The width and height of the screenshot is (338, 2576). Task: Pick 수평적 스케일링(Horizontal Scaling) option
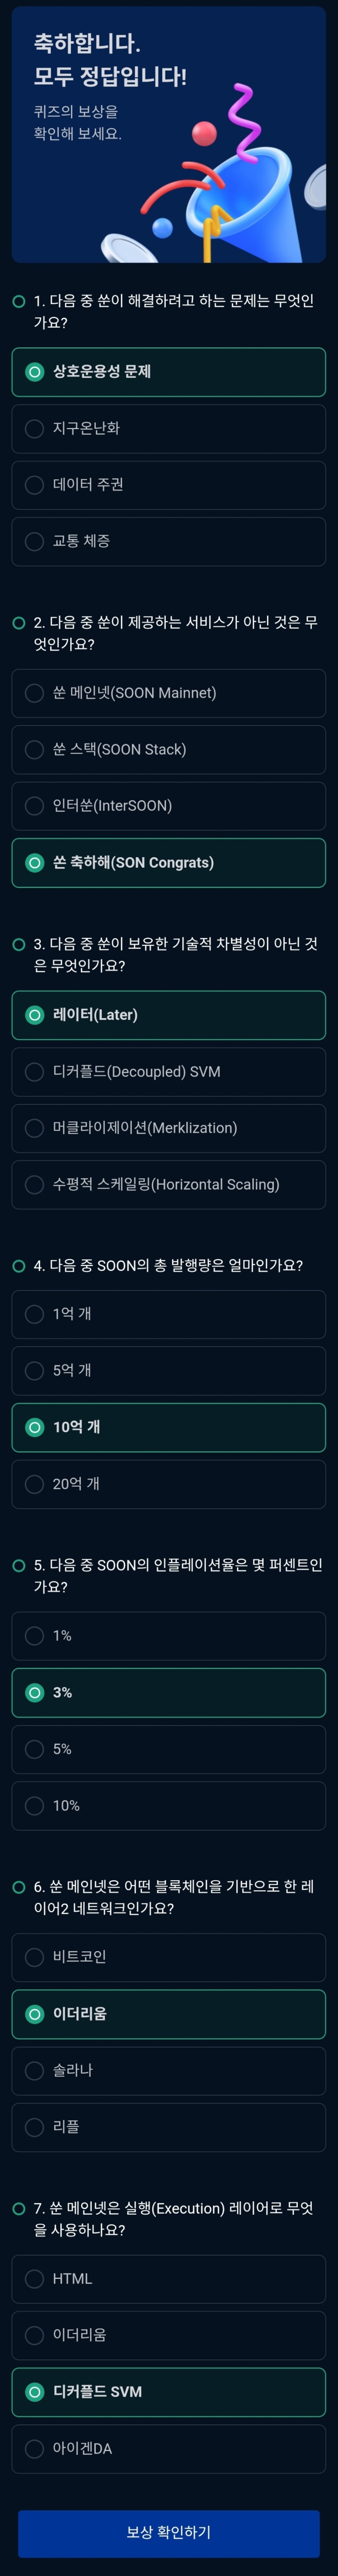tap(168, 1184)
